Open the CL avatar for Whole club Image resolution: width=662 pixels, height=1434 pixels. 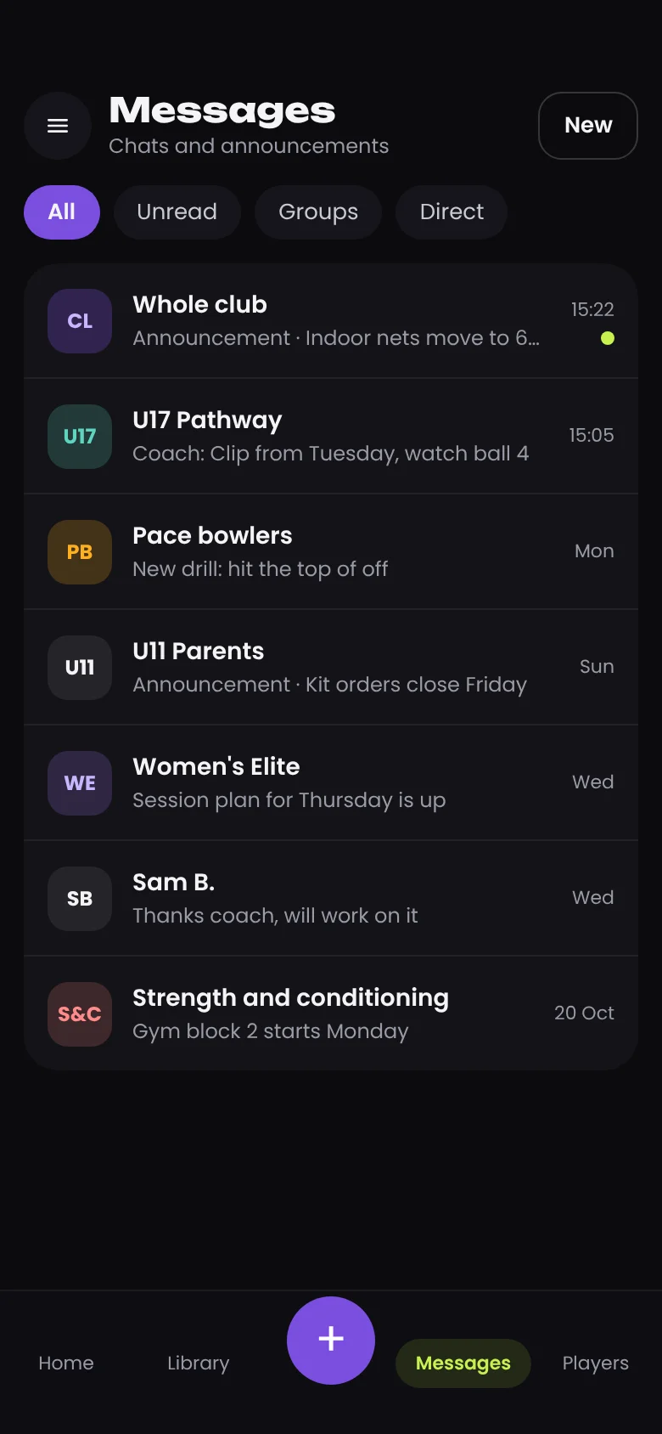tap(80, 321)
